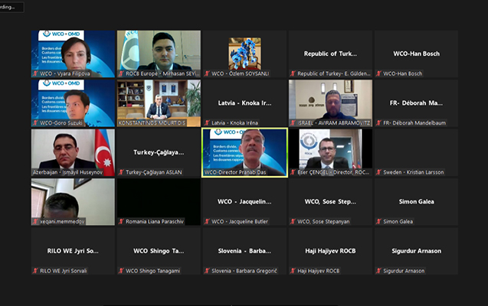Screen dimensions: 488x306
Task: Select Israel - Aviram Abramovitz video tile
Action: [x=330, y=103]
